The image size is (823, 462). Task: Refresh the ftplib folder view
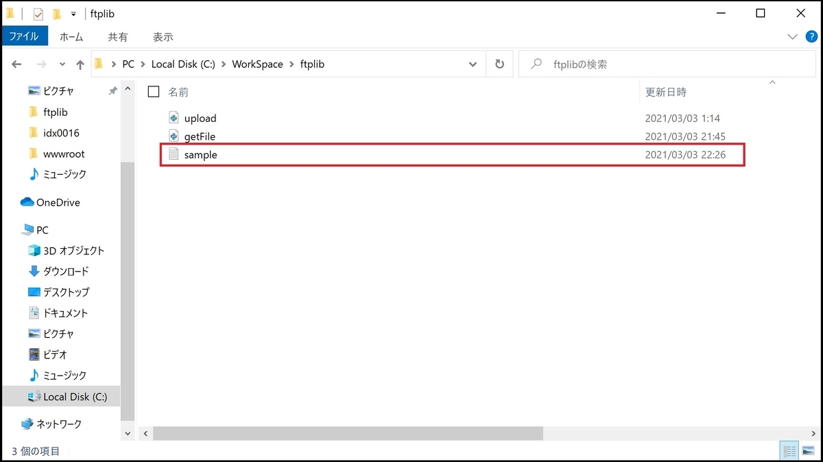(500, 64)
